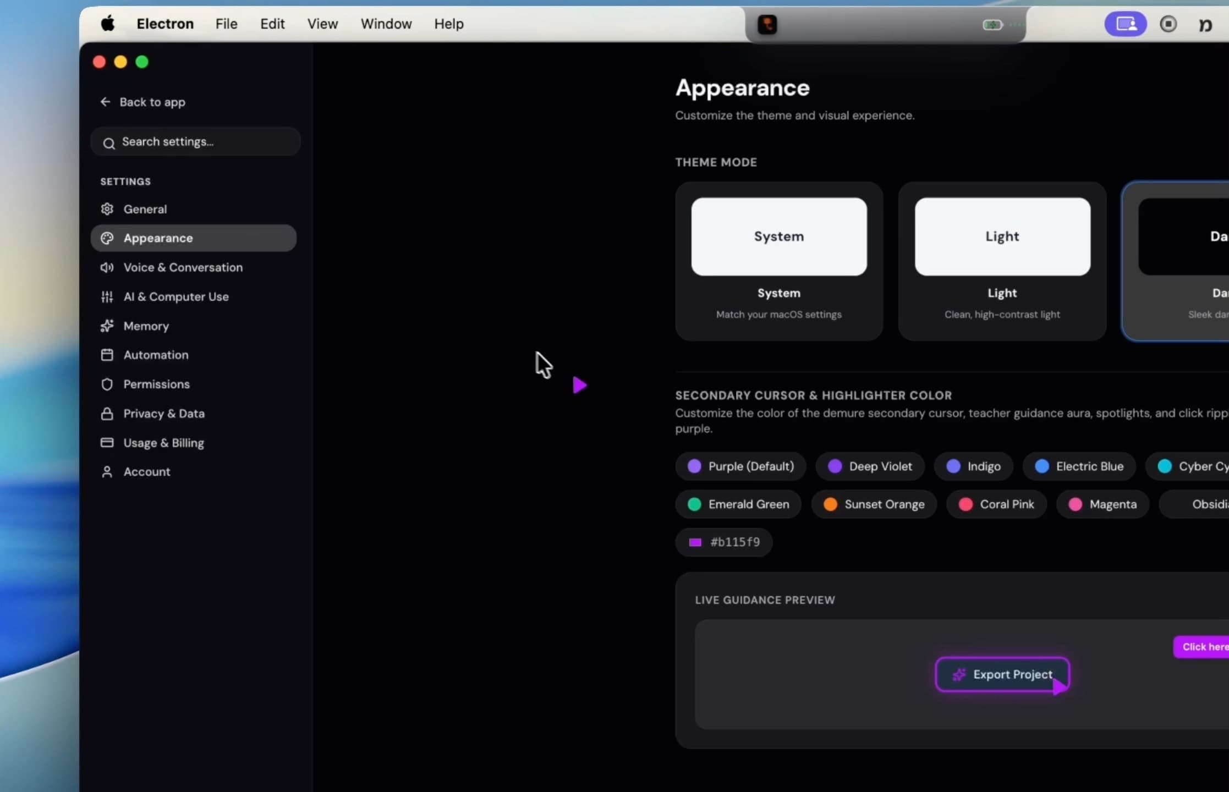Choose the Dark theme mode card
Image resolution: width=1229 pixels, height=792 pixels.
(x=1176, y=261)
